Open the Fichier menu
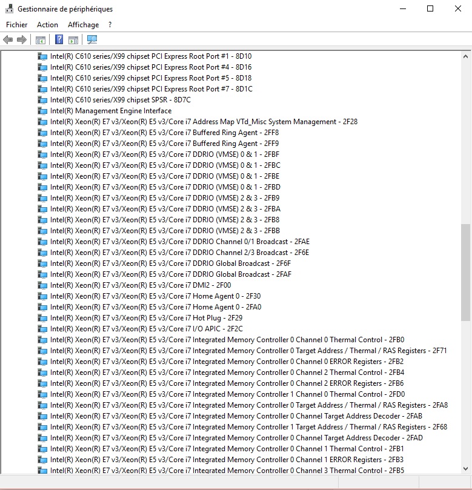 point(16,25)
